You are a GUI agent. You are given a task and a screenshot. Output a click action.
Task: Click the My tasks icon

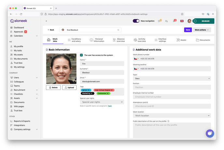pos(11,50)
